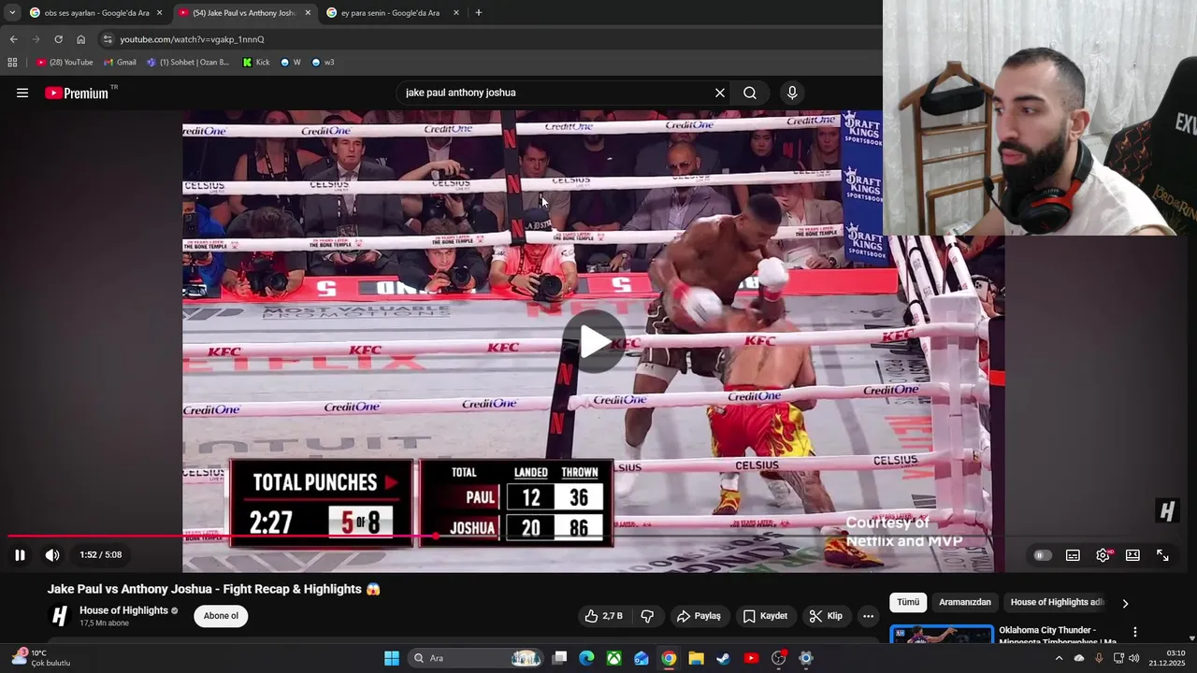This screenshot has height=673, width=1197.
Task: Open Windows Start menu
Action: point(392,658)
